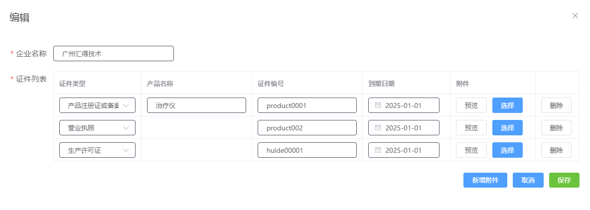Image resolution: width=590 pixels, height=210 pixels.
Task: Close the 编辑 dialog with X icon
Action: (575, 15)
